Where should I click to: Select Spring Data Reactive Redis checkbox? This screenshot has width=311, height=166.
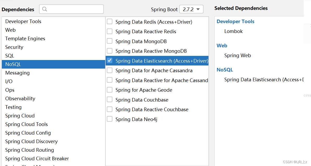click(x=110, y=31)
